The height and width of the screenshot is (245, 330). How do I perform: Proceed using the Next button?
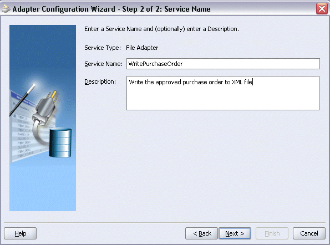tap(235, 233)
